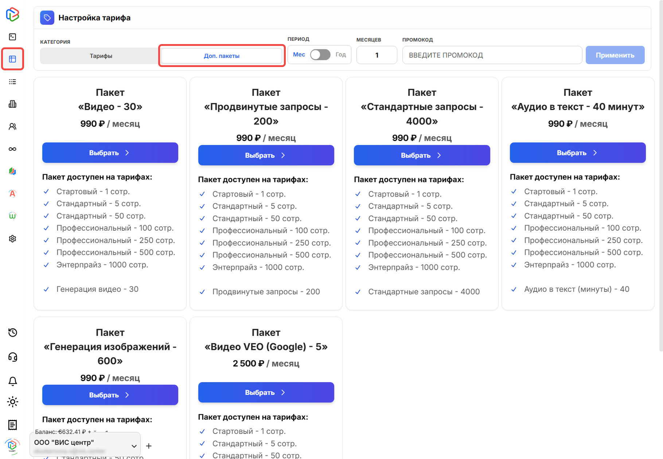Open notifications bell icon

12,381
